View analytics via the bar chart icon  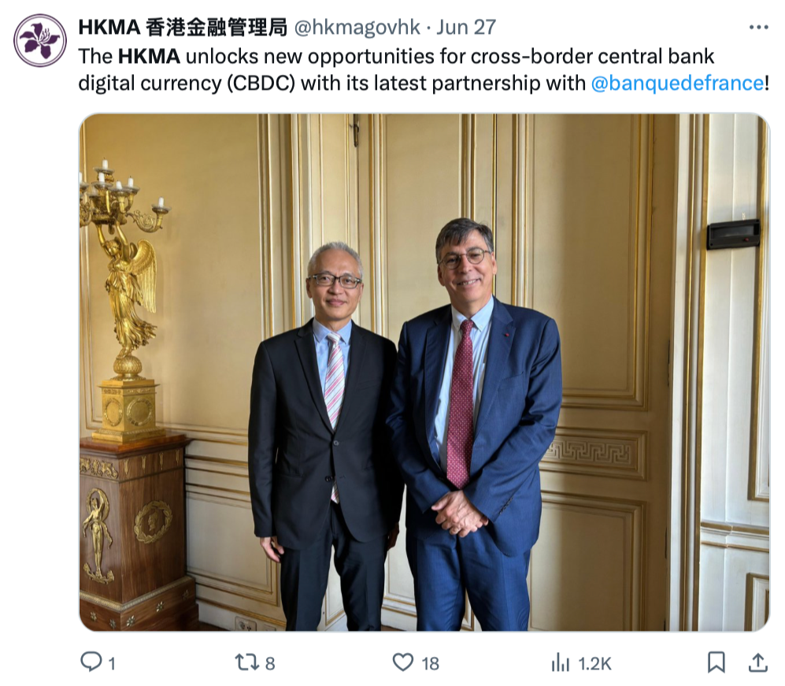coord(561,662)
